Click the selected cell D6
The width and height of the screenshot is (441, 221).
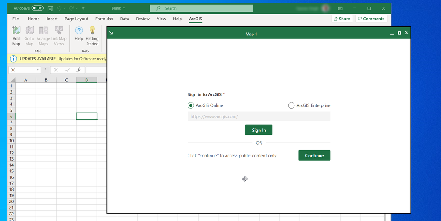pos(87,116)
